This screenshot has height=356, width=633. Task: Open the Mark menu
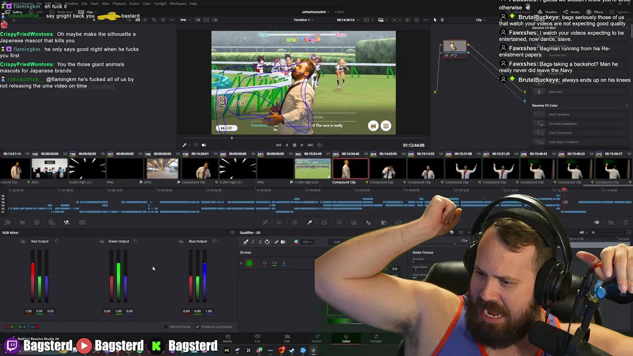pyautogui.click(x=93, y=3)
